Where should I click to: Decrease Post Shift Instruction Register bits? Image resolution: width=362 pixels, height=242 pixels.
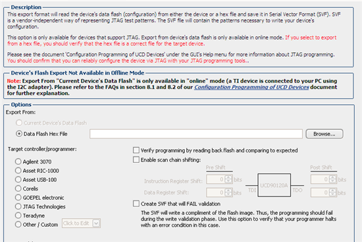332,181
